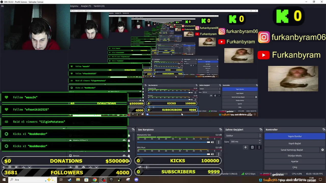
Task: Remove selected scene with trash icon
Action: 10,167
